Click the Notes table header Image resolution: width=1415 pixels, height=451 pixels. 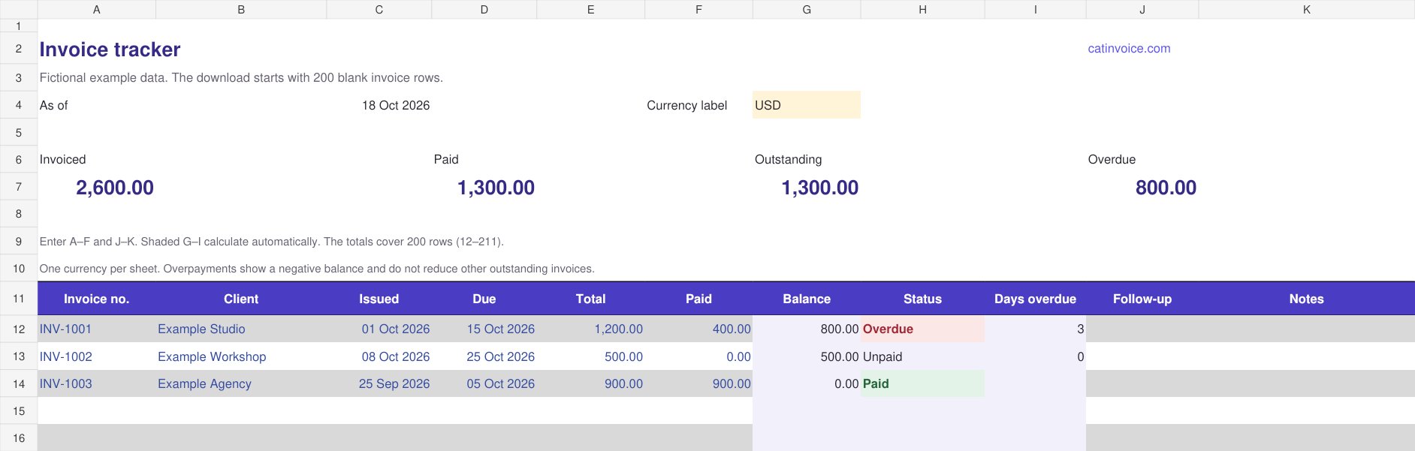point(1307,299)
